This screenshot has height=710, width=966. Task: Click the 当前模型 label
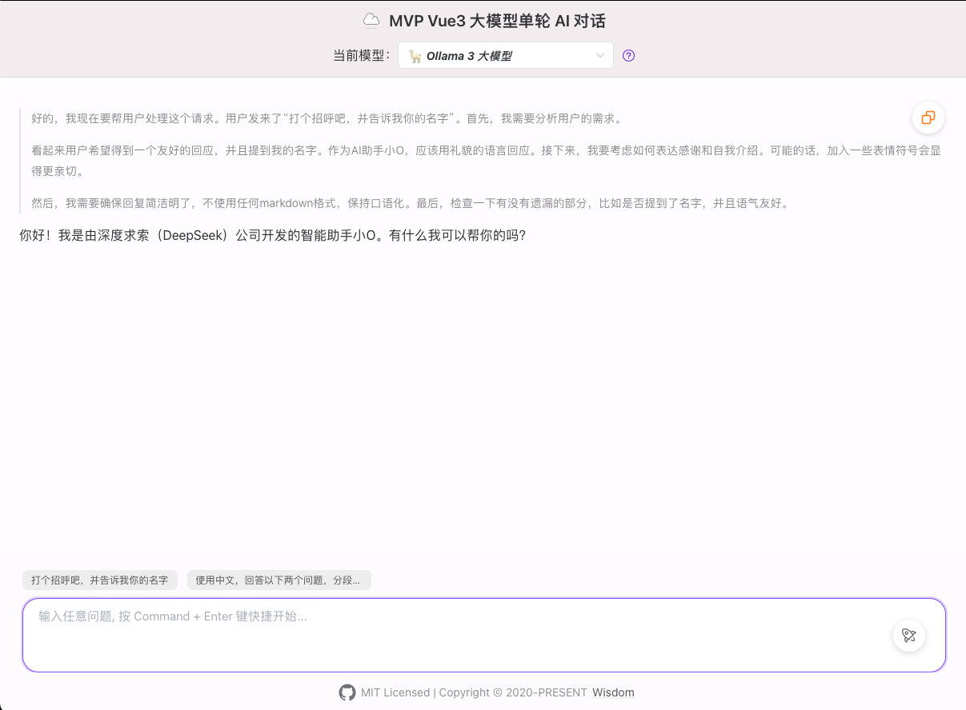pyautogui.click(x=361, y=56)
